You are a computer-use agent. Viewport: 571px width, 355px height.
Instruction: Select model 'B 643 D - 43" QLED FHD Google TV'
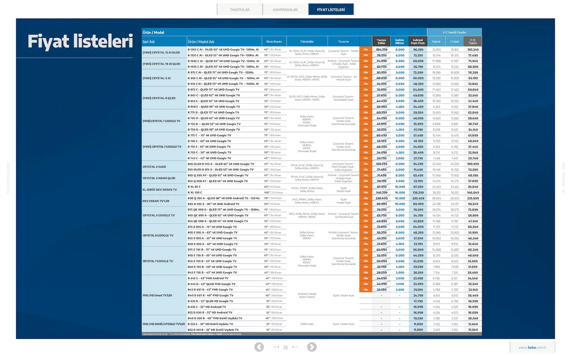[x=212, y=284]
